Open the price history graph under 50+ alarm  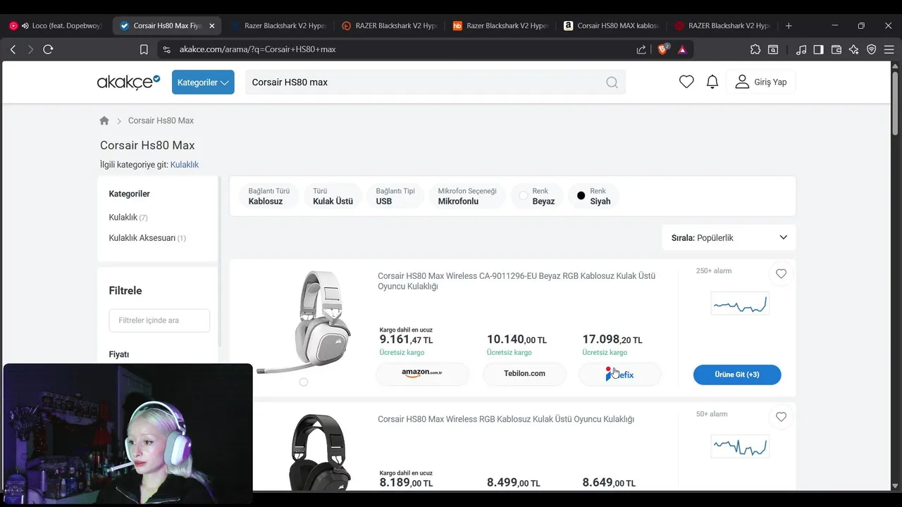click(740, 446)
